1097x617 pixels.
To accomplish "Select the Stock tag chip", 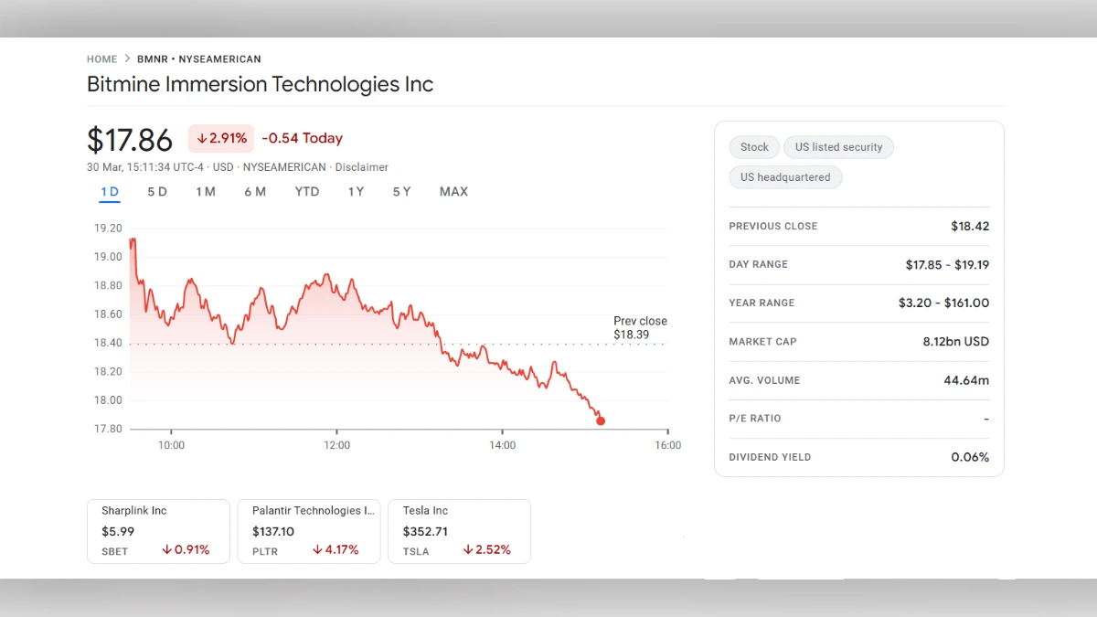I will click(x=753, y=146).
